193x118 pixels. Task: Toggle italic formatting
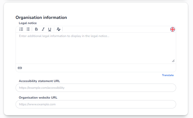pyautogui.click(x=43, y=29)
